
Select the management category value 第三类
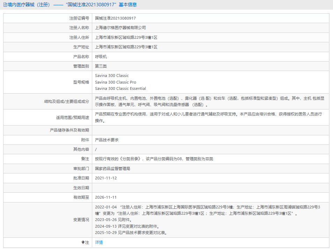click(101, 66)
